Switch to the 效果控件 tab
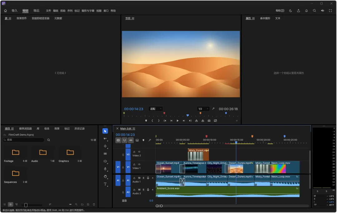The width and height of the screenshot is (337, 213). (x=22, y=18)
